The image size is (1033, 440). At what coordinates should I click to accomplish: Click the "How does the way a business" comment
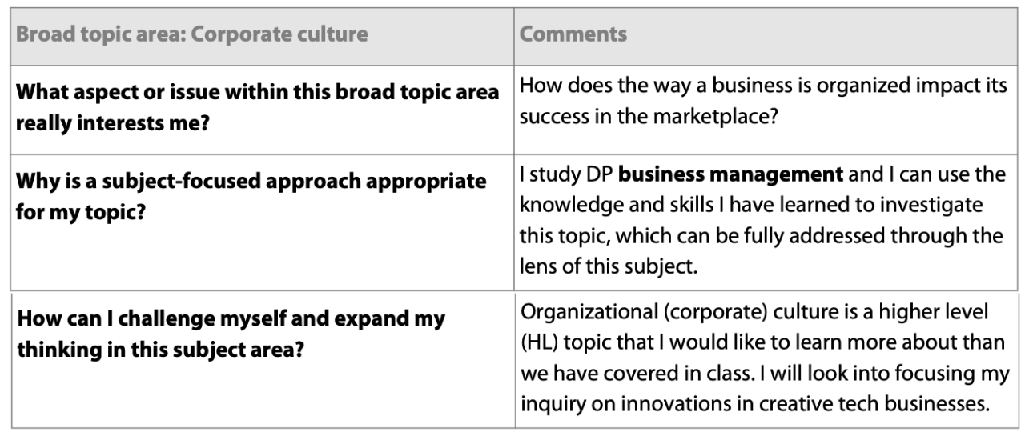(x=762, y=98)
